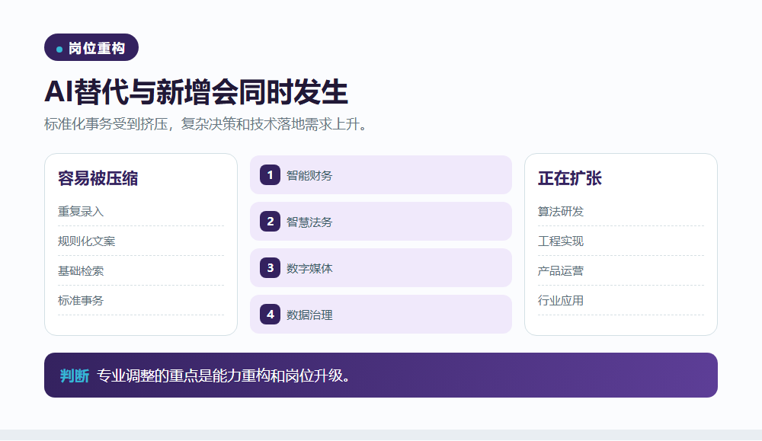Click the 正在扩张 card title
Viewport: 762px width, 441px height.
(x=569, y=178)
